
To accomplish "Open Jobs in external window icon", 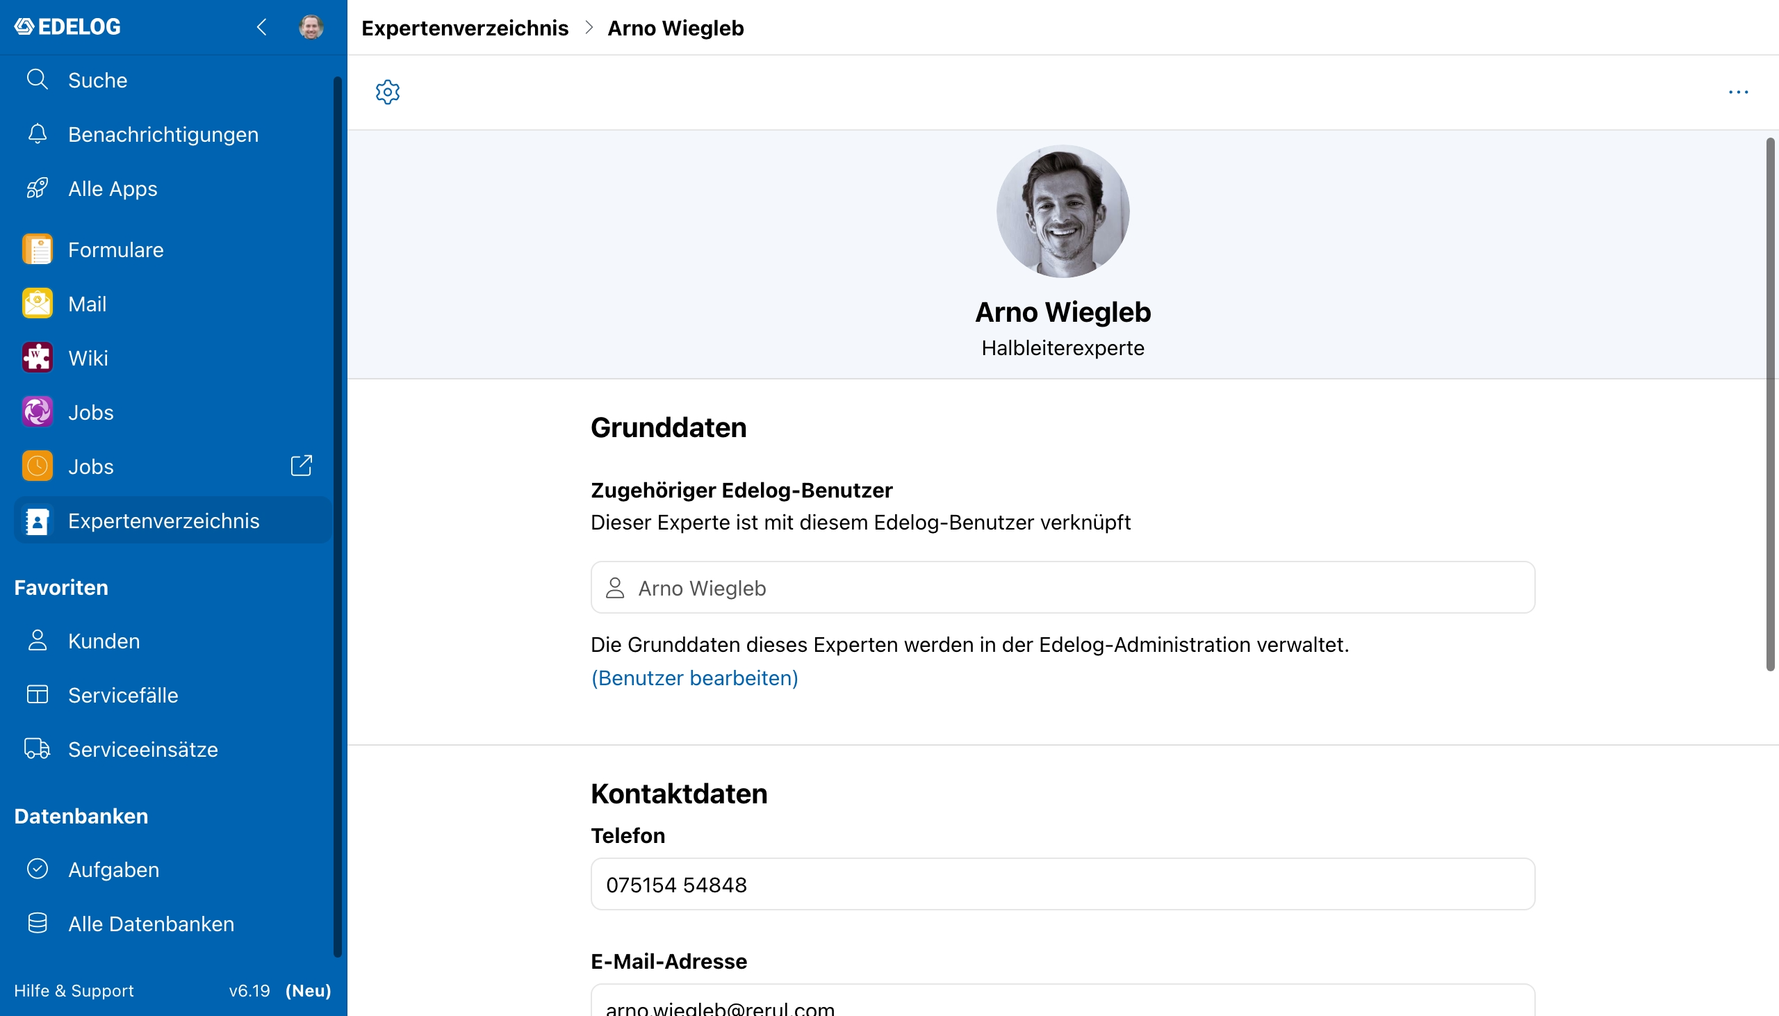I will [x=302, y=466].
